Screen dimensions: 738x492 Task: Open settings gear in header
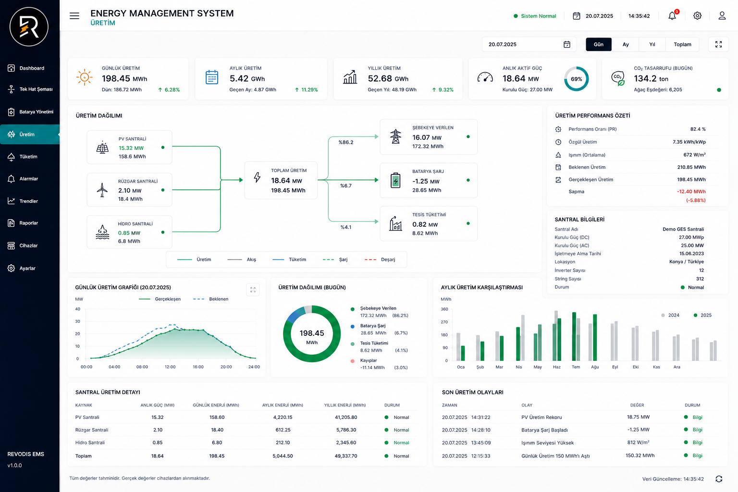coord(697,16)
